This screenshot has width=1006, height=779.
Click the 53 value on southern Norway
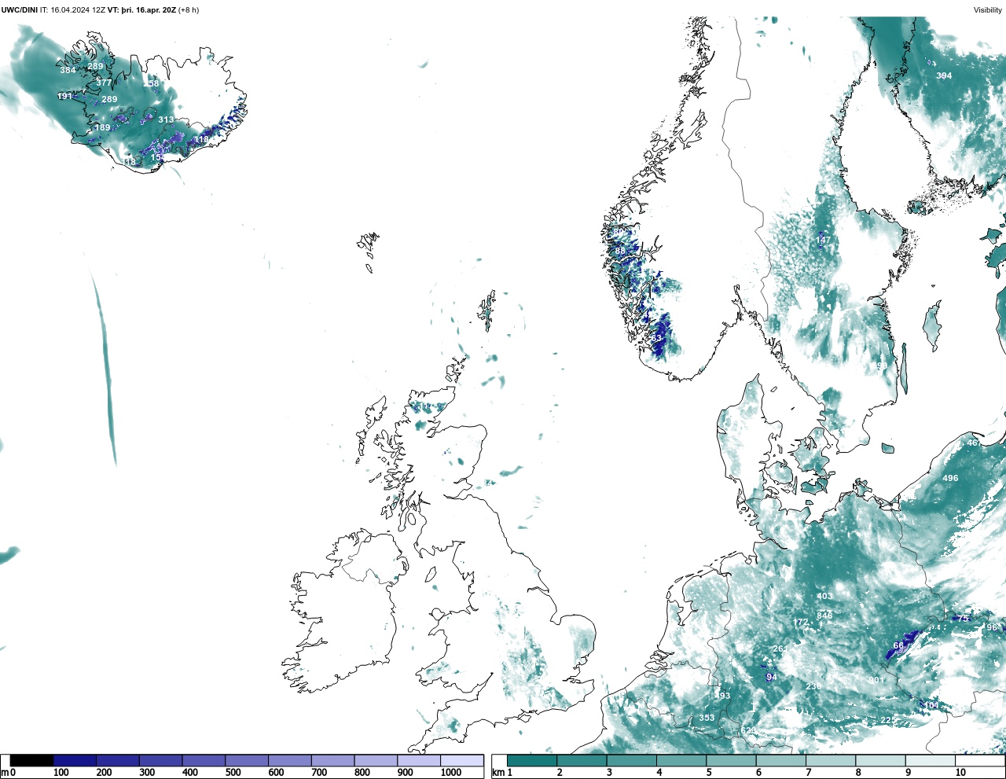point(657,338)
